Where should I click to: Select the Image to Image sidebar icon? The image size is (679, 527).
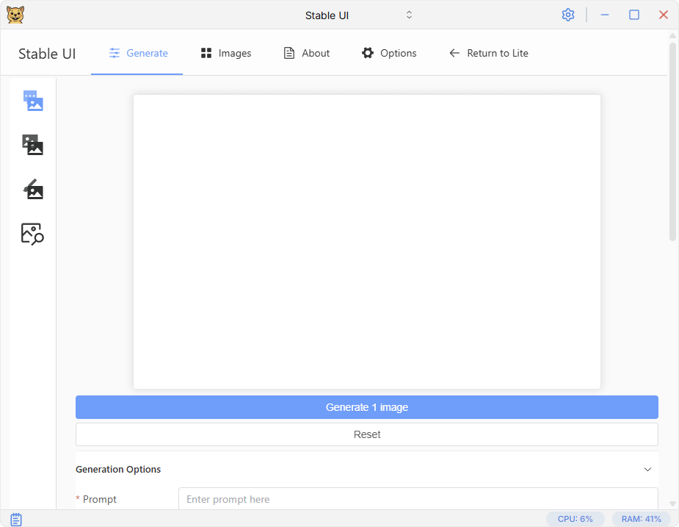click(x=33, y=145)
